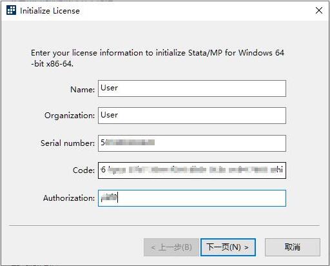
Task: Click the 'Initialize License' window title
Action: click(50, 11)
